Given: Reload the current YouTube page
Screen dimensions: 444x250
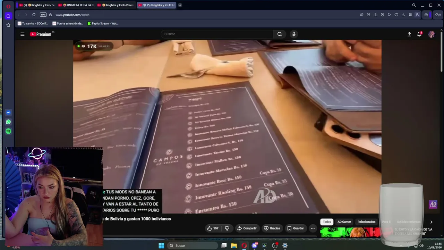Looking at the screenshot, I should 34,15.
